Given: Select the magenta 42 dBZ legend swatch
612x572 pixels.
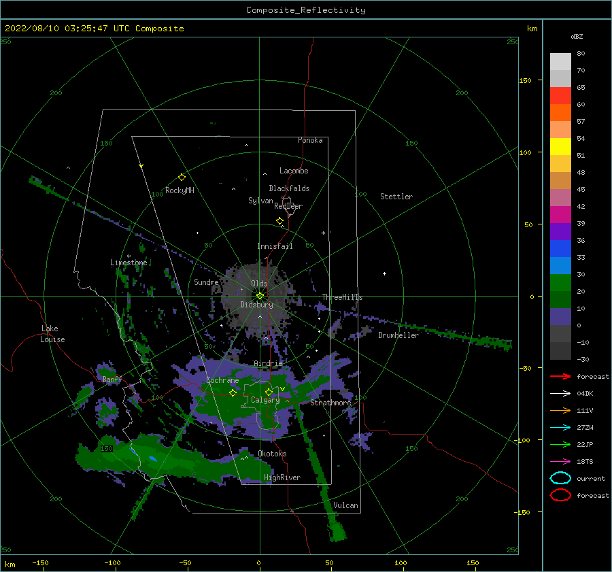Looking at the screenshot, I should [560, 214].
